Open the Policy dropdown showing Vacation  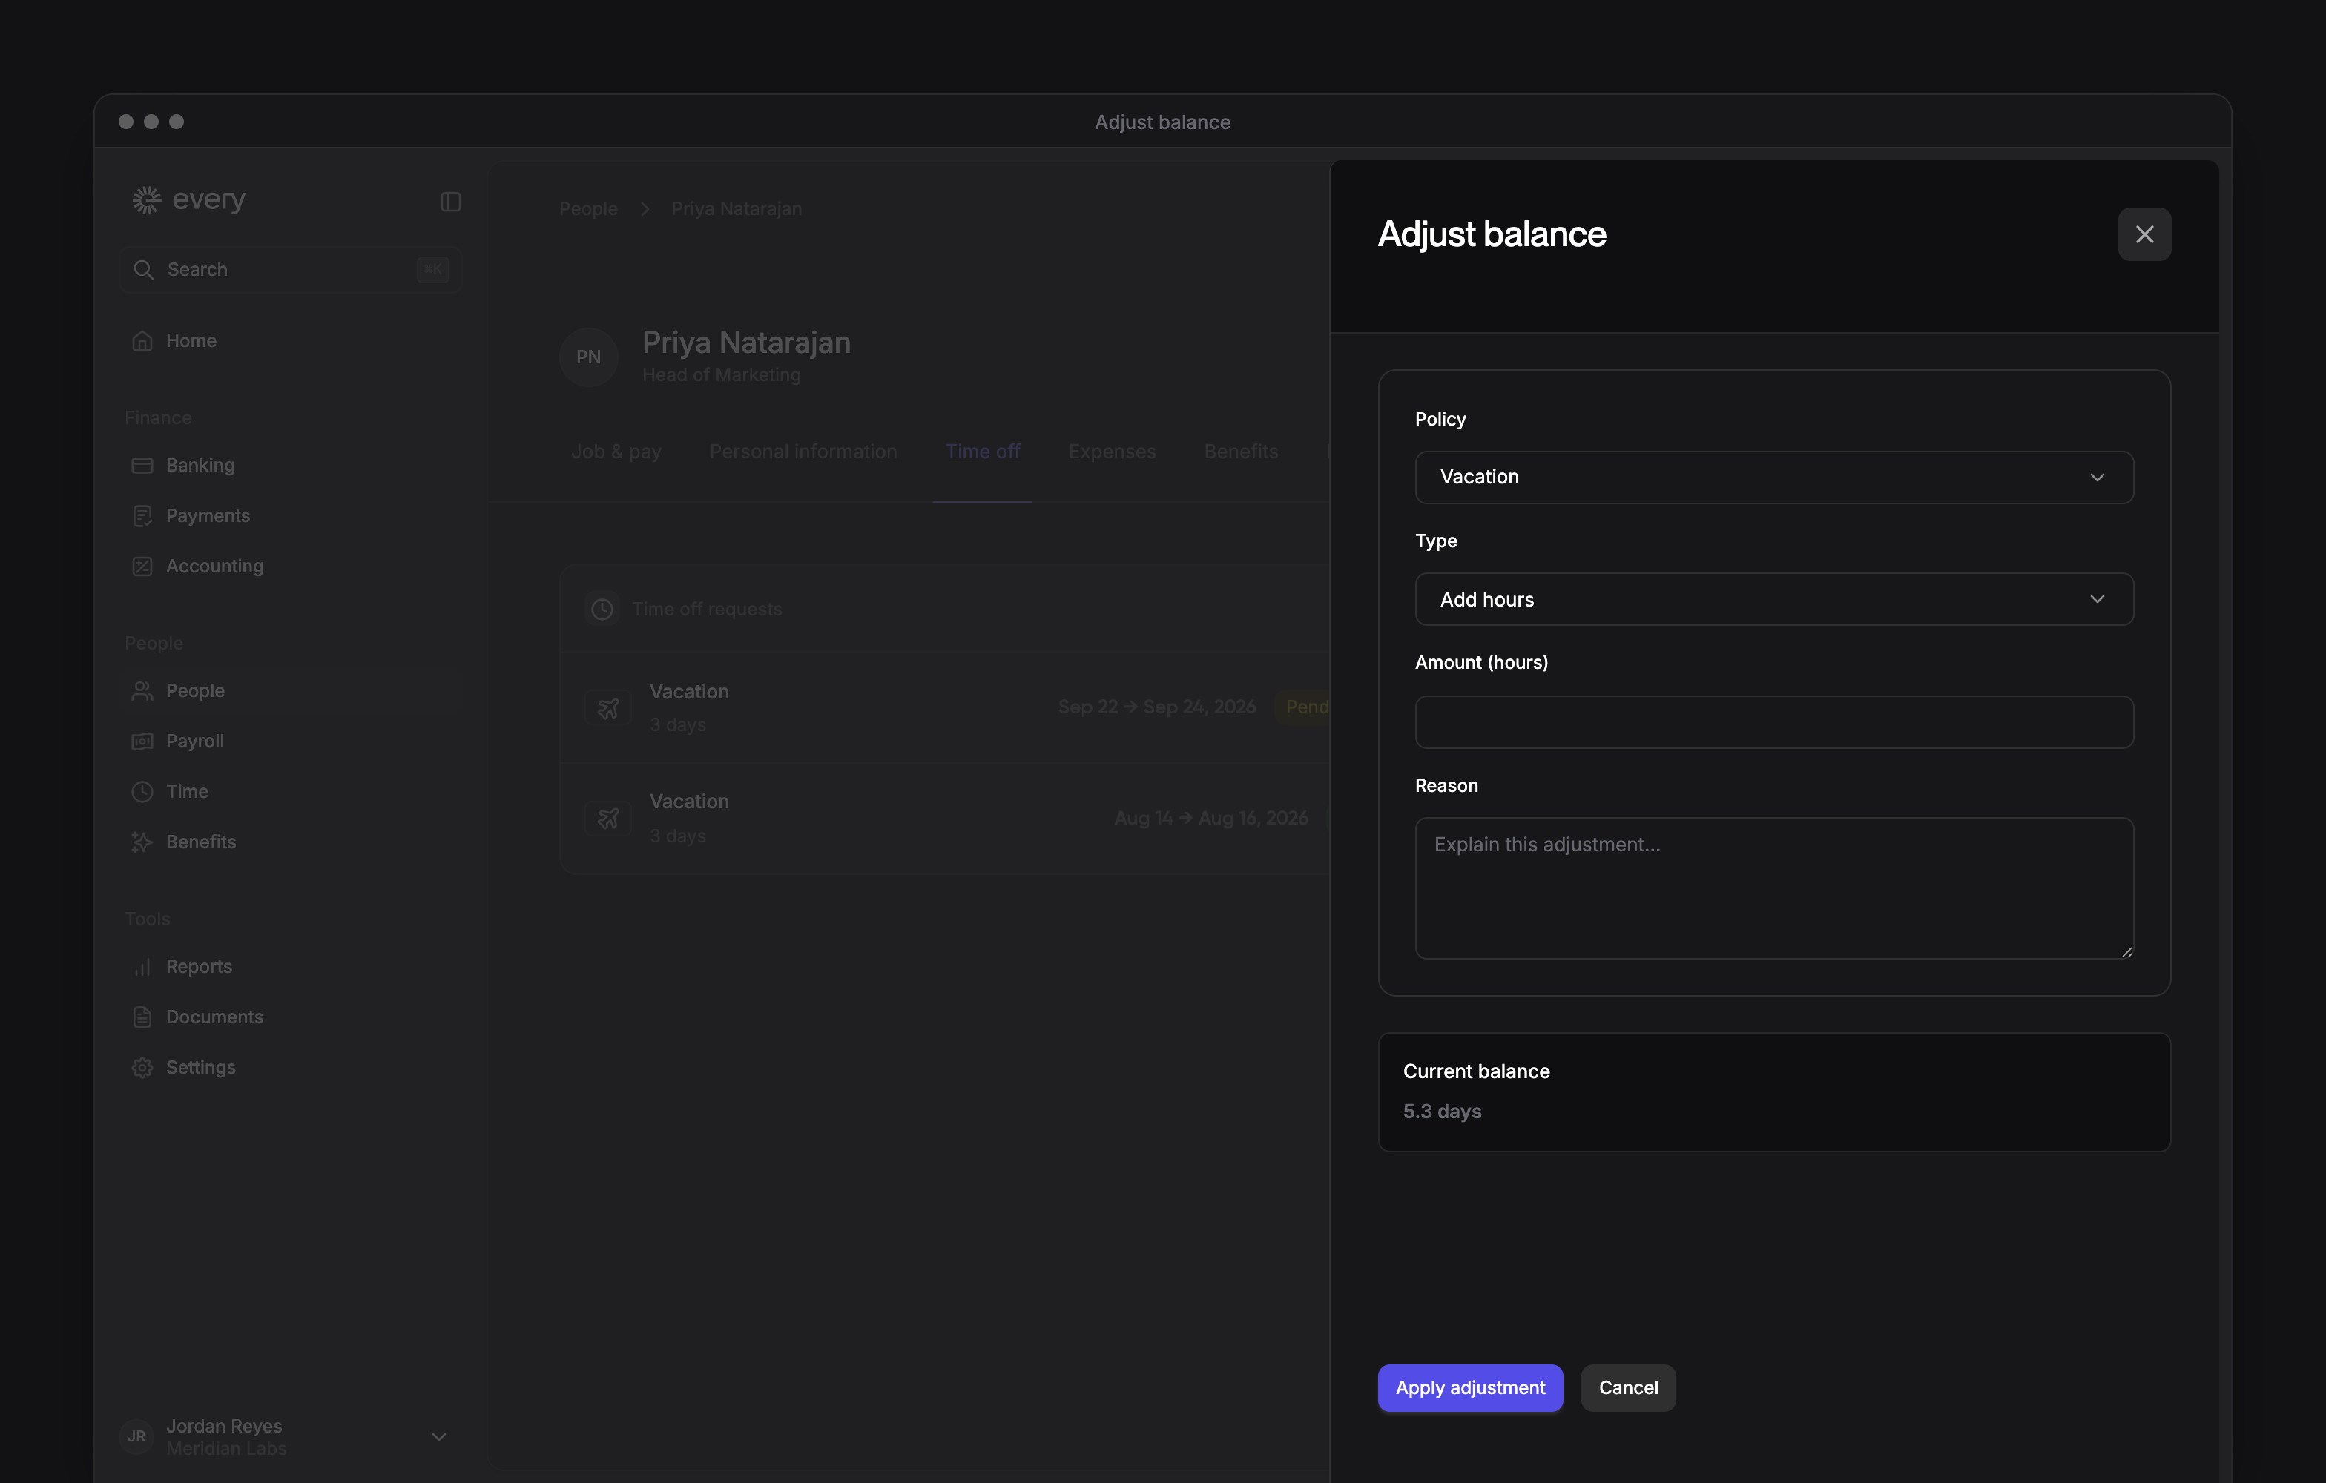1773,477
